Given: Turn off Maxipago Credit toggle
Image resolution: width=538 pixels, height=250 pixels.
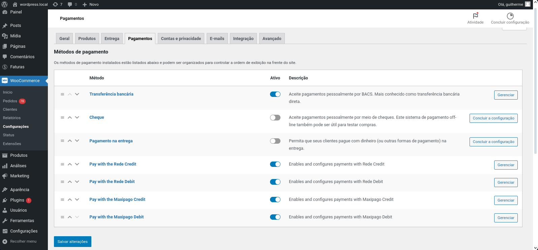Looking at the screenshot, I should click(275, 200).
